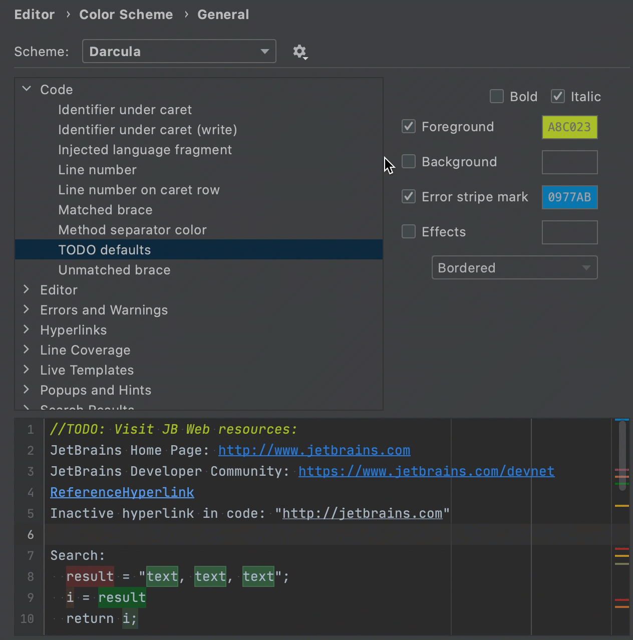Toggle the Foreground checkbox

click(x=409, y=126)
